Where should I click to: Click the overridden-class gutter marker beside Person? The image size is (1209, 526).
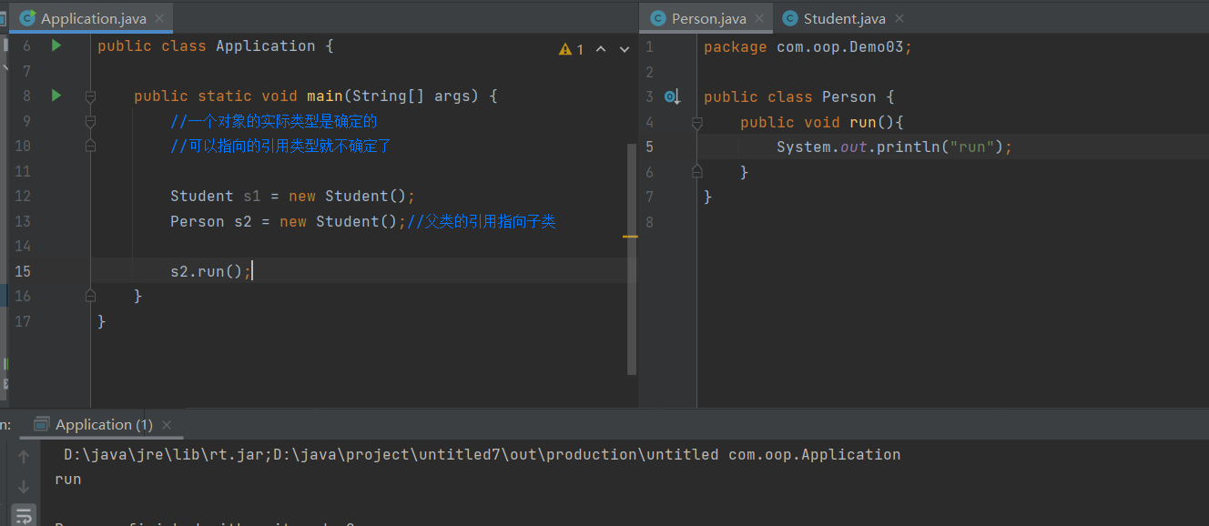[x=672, y=96]
